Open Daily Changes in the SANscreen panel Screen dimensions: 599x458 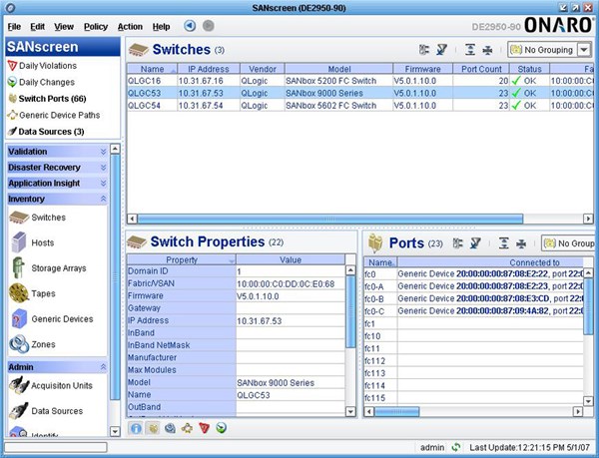coord(41,82)
